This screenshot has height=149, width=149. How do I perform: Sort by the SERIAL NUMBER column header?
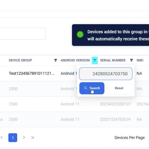(x=113, y=60)
